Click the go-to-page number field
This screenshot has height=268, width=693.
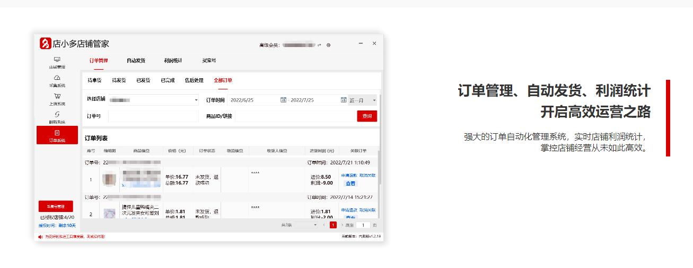[363, 225]
